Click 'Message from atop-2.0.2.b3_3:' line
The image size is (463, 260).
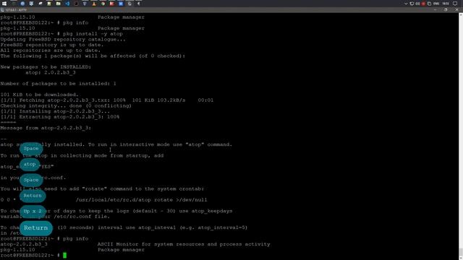(46, 128)
